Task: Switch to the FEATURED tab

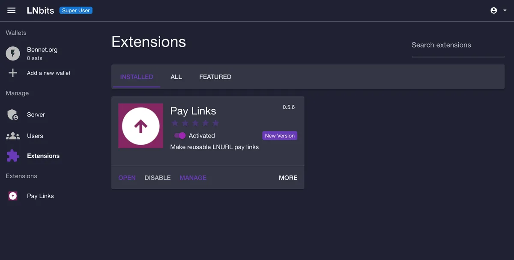Action: coord(215,77)
